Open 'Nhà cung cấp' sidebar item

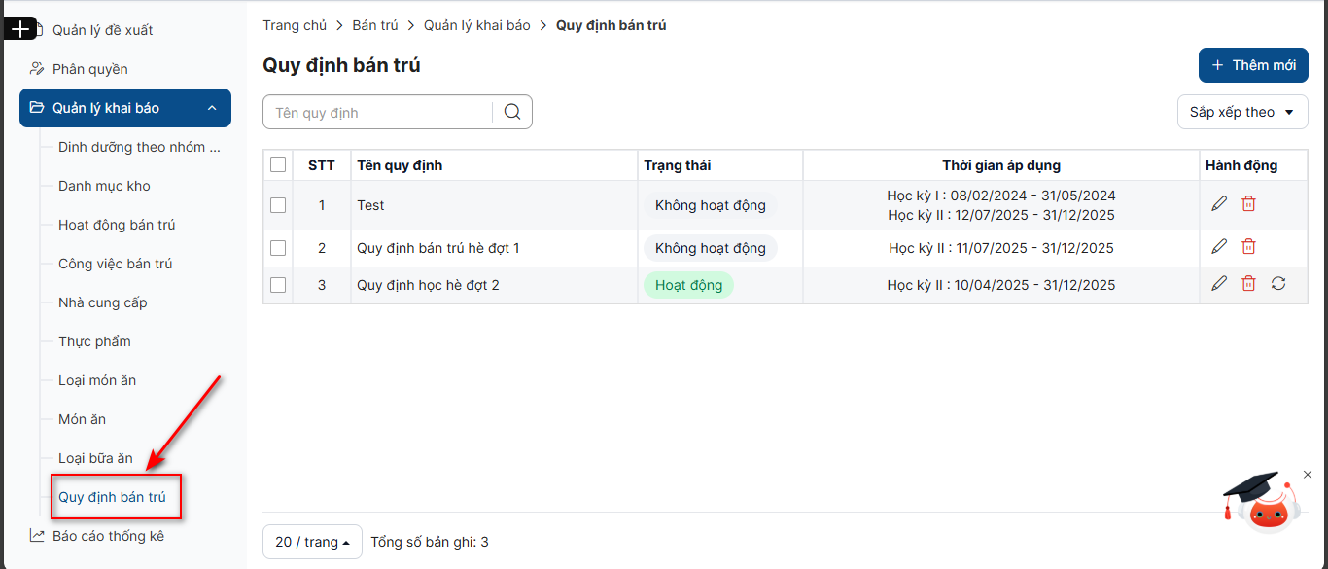pos(102,302)
